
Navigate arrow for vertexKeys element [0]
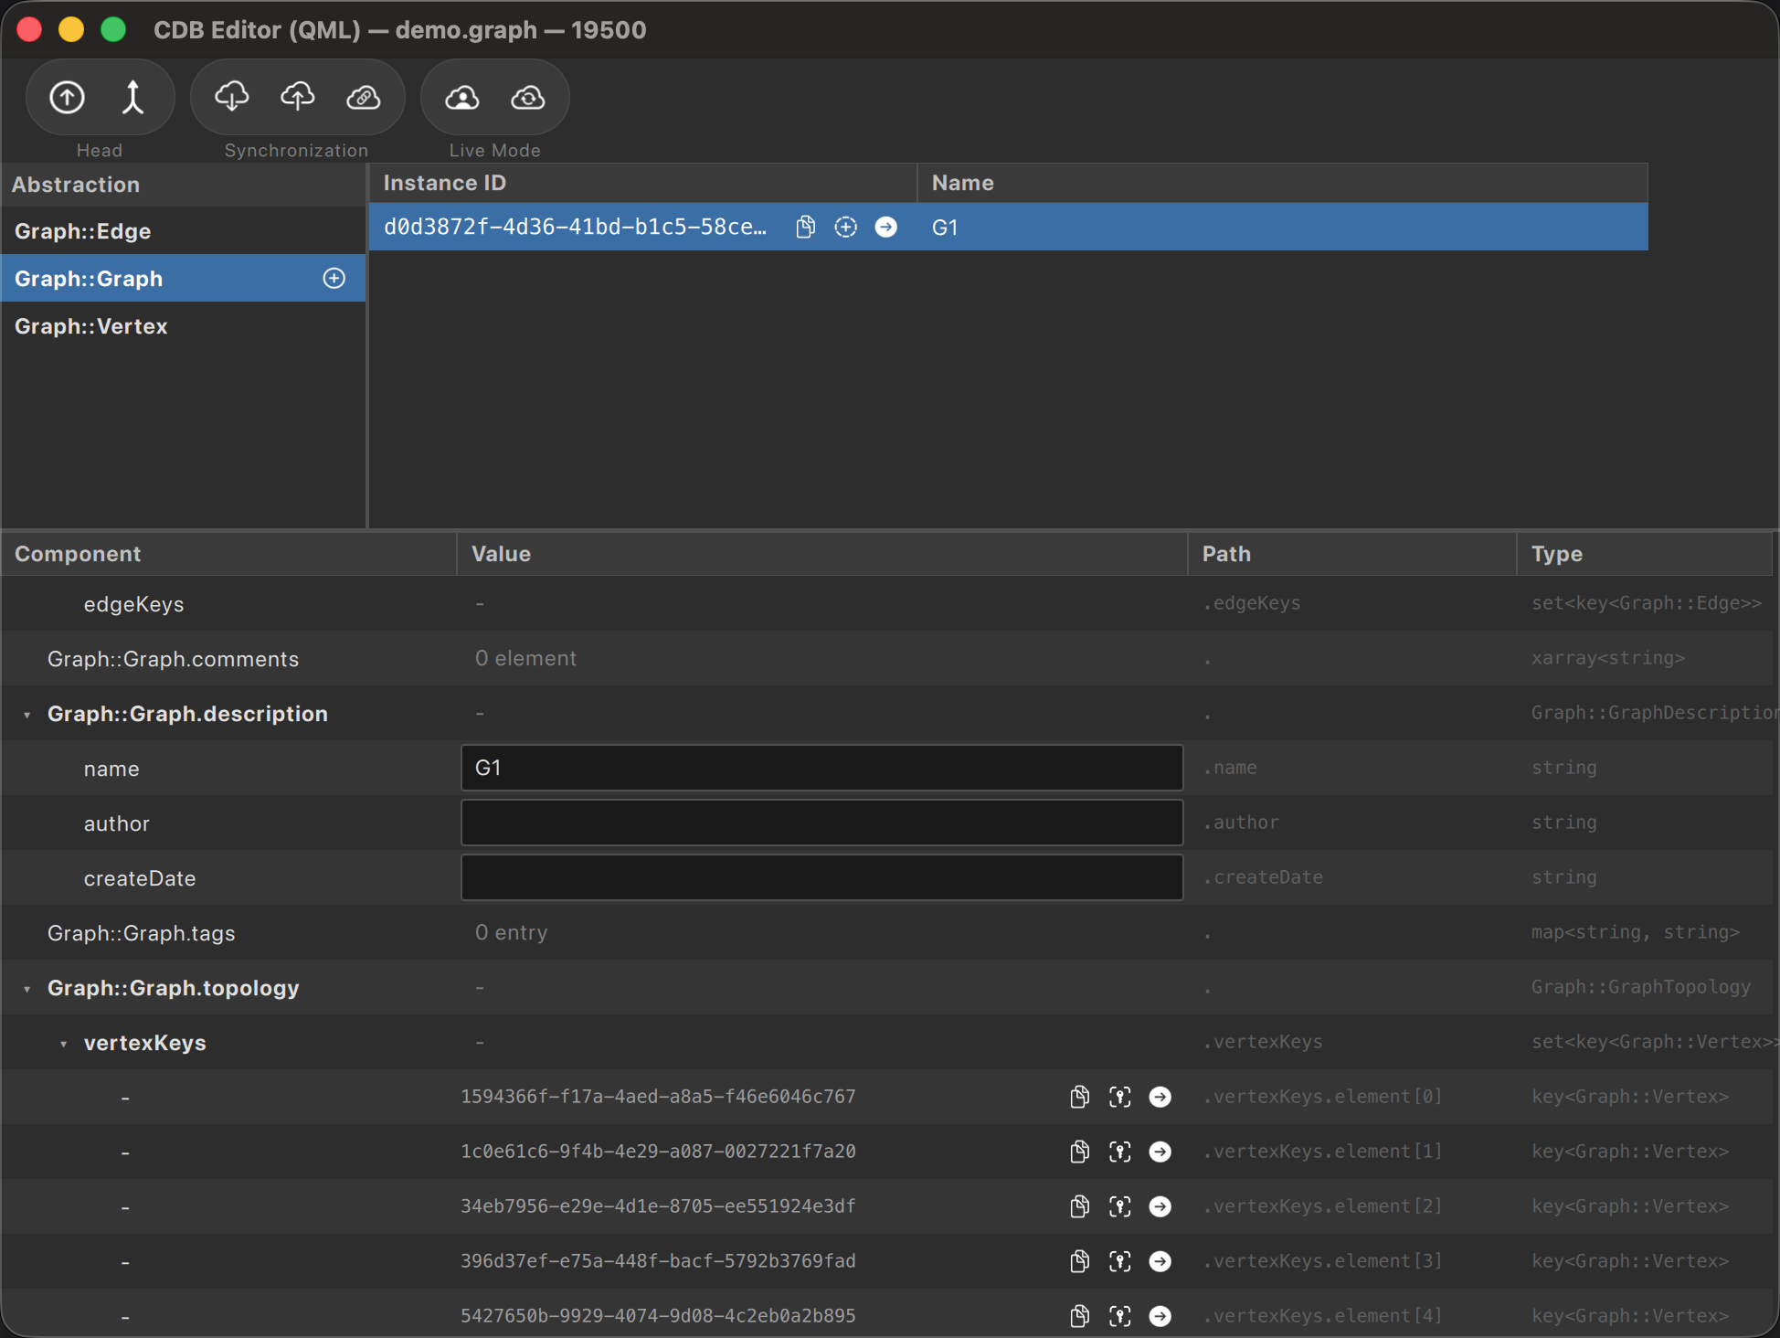click(1160, 1097)
